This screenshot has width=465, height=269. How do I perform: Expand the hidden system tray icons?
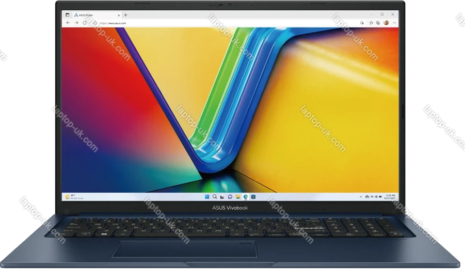pyautogui.click(x=360, y=197)
